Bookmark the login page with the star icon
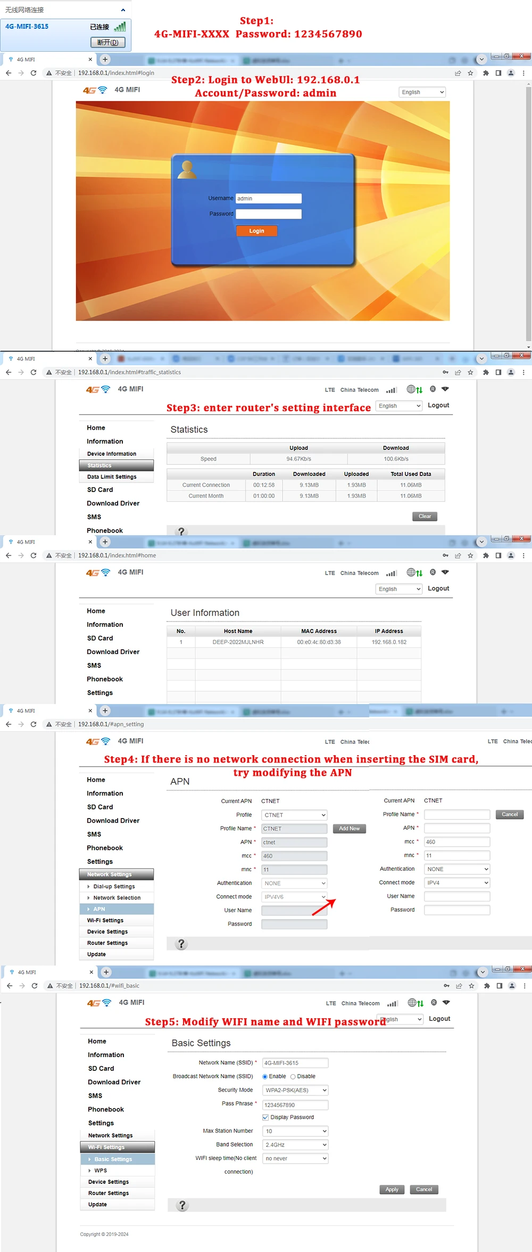This screenshot has height=1252, width=532. (470, 73)
